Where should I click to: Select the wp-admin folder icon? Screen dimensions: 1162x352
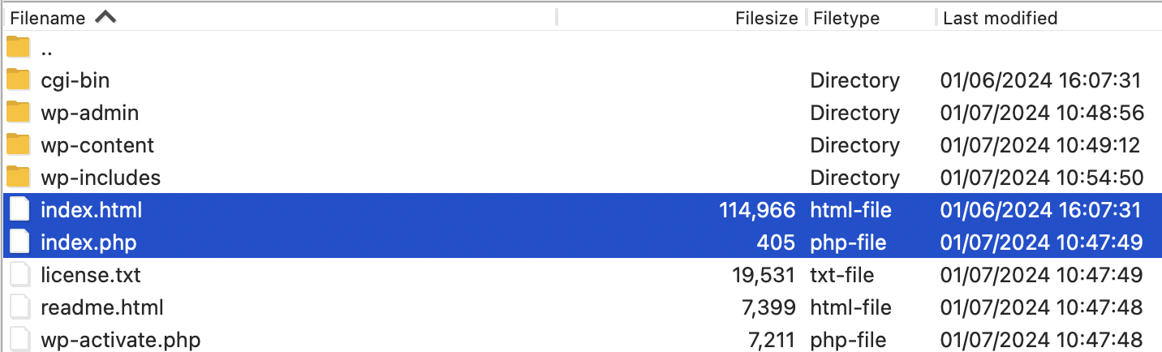coord(18,113)
